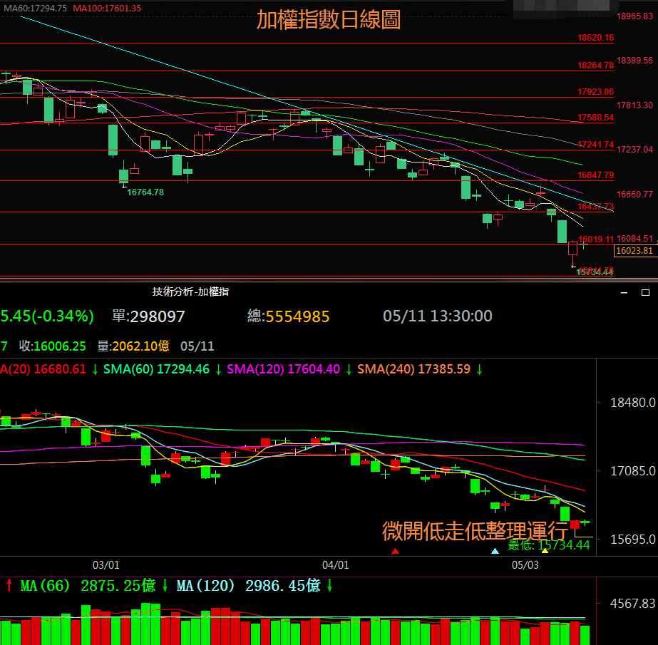The height and width of the screenshot is (645, 658).
Task: Click the green down arrow after SMA(240) value
Action: pyautogui.click(x=480, y=369)
